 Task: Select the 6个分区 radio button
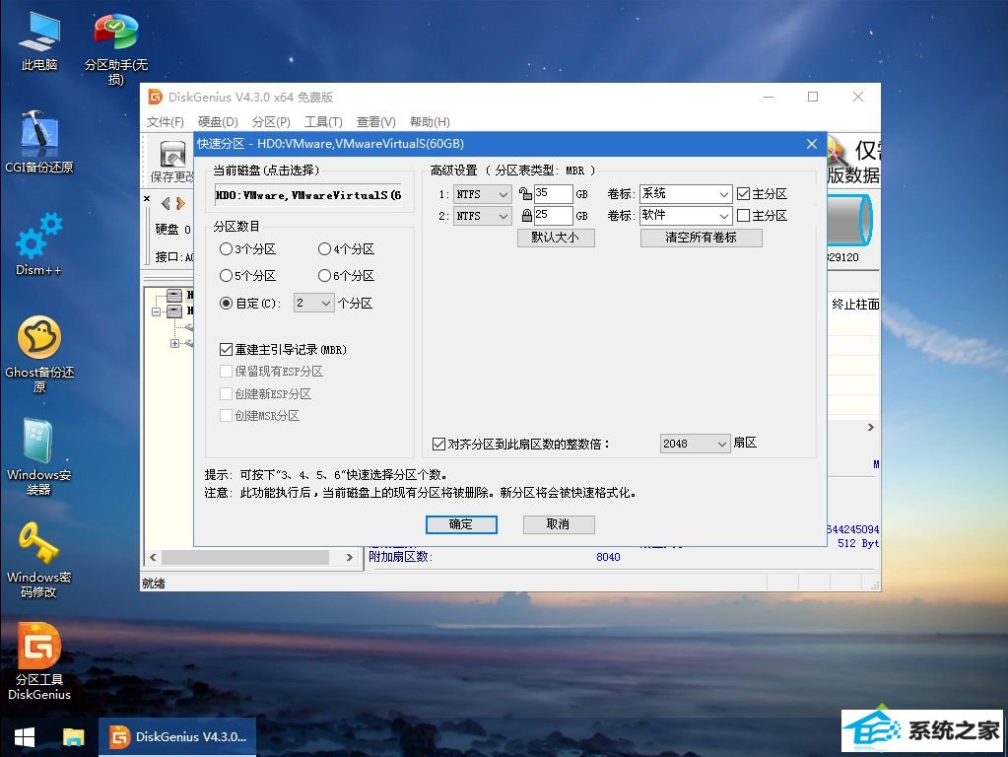[x=324, y=276]
